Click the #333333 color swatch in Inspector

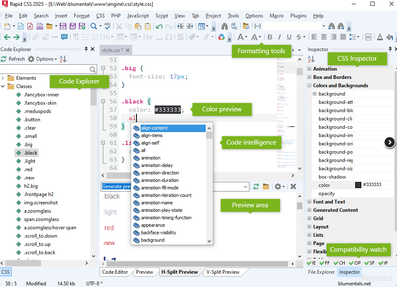(x=358, y=185)
